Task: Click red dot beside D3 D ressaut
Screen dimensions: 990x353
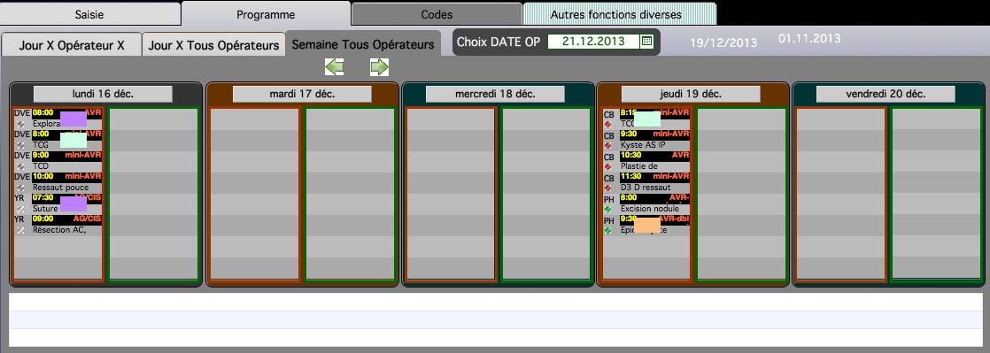Action: [x=608, y=188]
